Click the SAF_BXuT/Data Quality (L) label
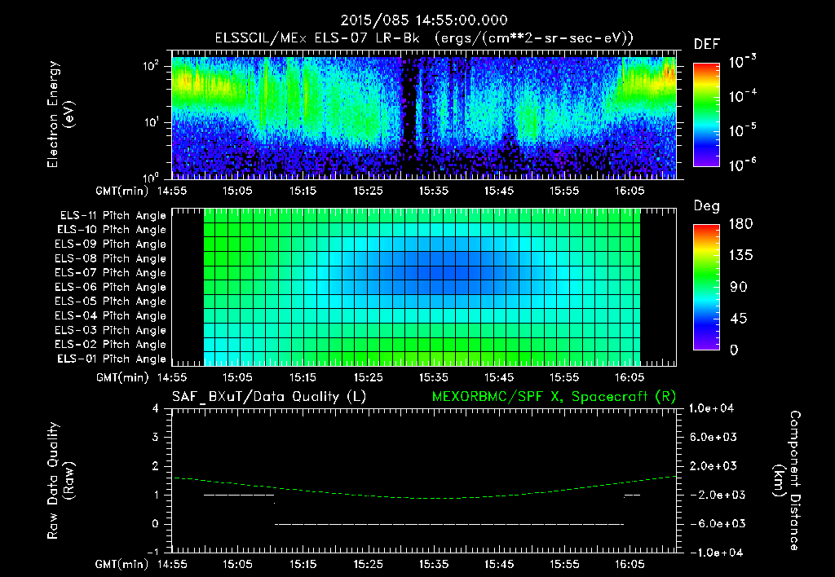The image size is (835, 577). (269, 397)
